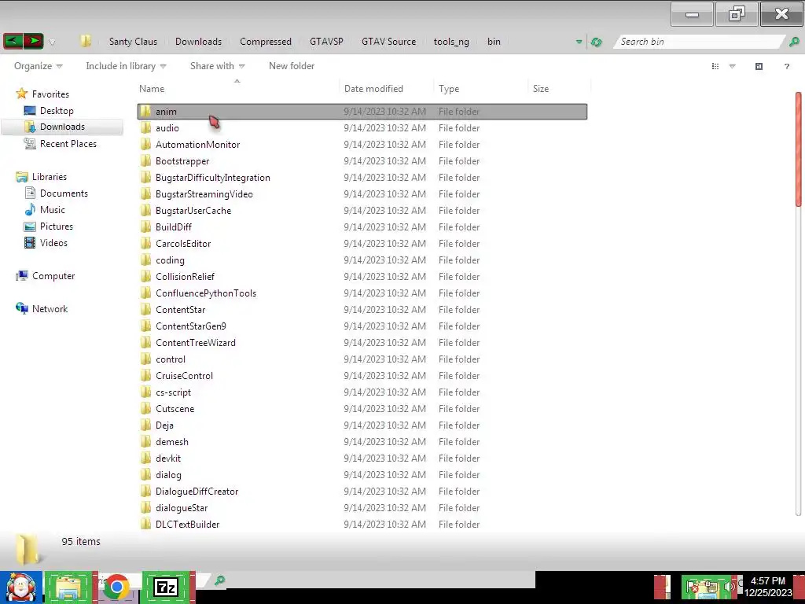Toggle the preview pane
Screen dimensions: 805x604
(759, 66)
